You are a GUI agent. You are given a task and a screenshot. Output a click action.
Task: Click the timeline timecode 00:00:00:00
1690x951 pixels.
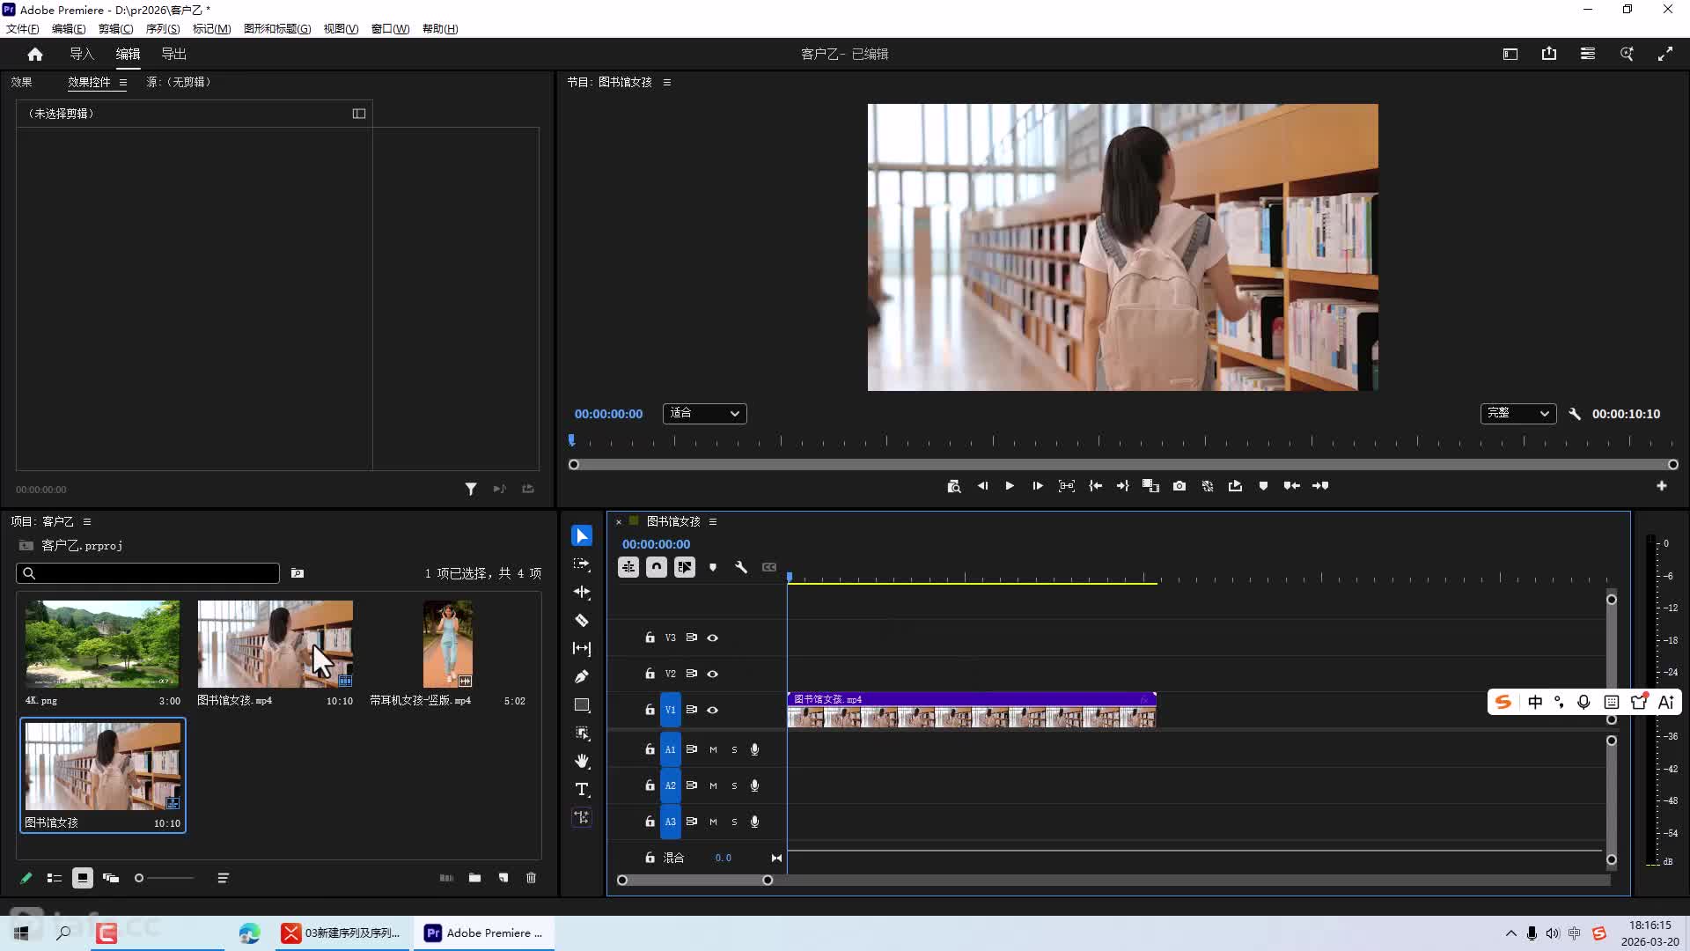click(656, 544)
